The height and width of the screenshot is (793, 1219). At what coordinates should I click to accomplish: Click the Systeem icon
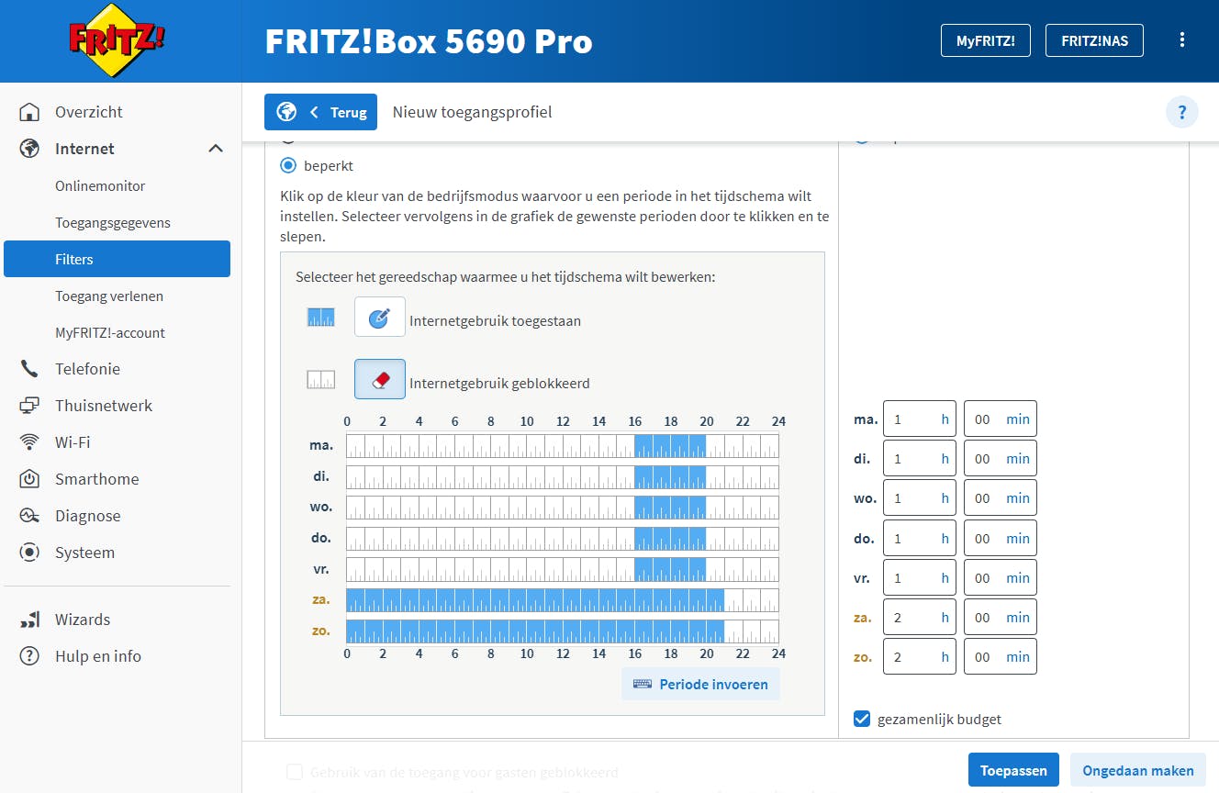pyautogui.click(x=29, y=553)
